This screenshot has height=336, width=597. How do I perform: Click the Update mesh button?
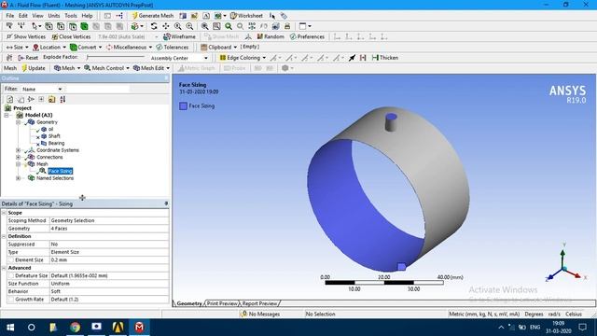click(x=34, y=68)
